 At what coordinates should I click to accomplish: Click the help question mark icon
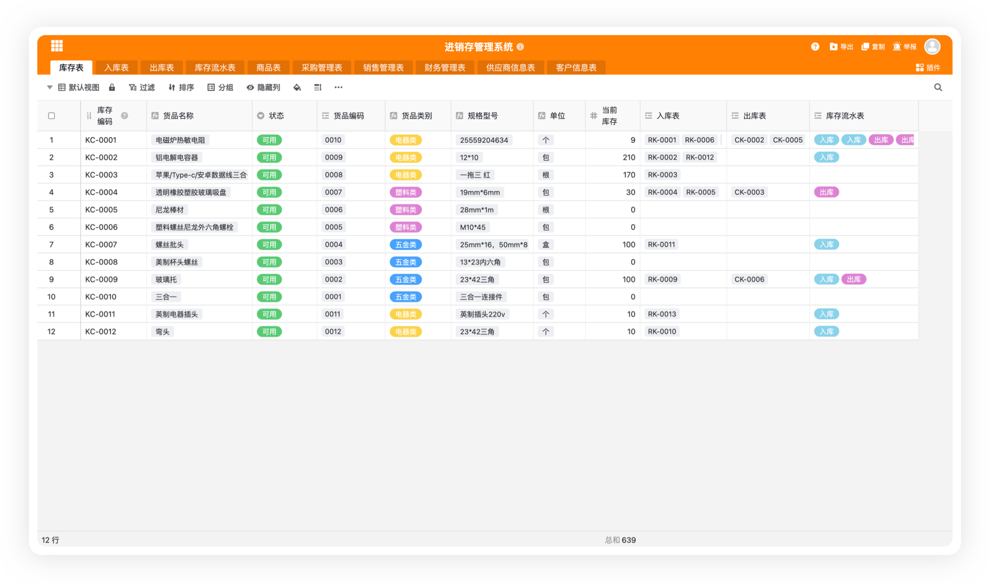coord(815,47)
